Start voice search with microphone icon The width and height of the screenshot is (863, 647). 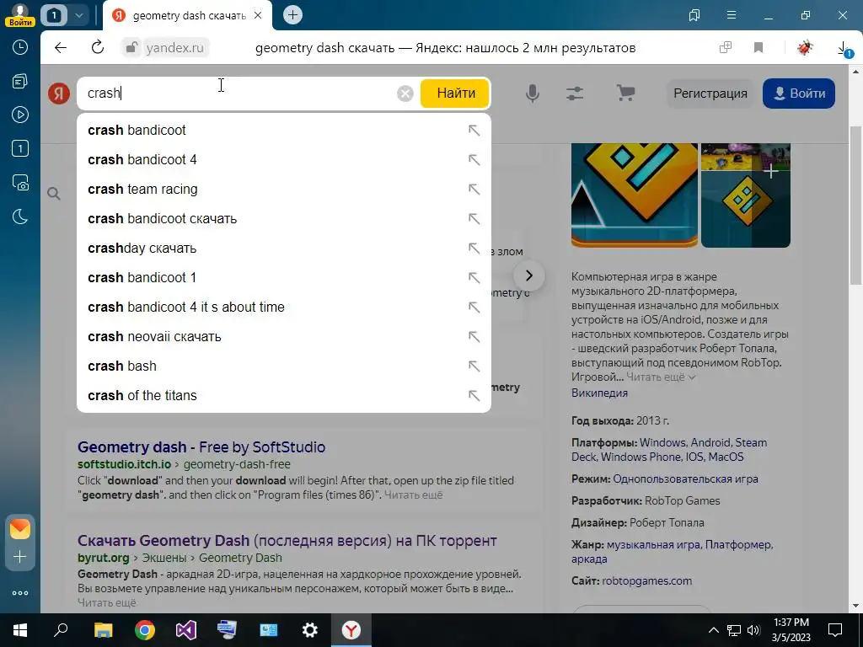533,94
